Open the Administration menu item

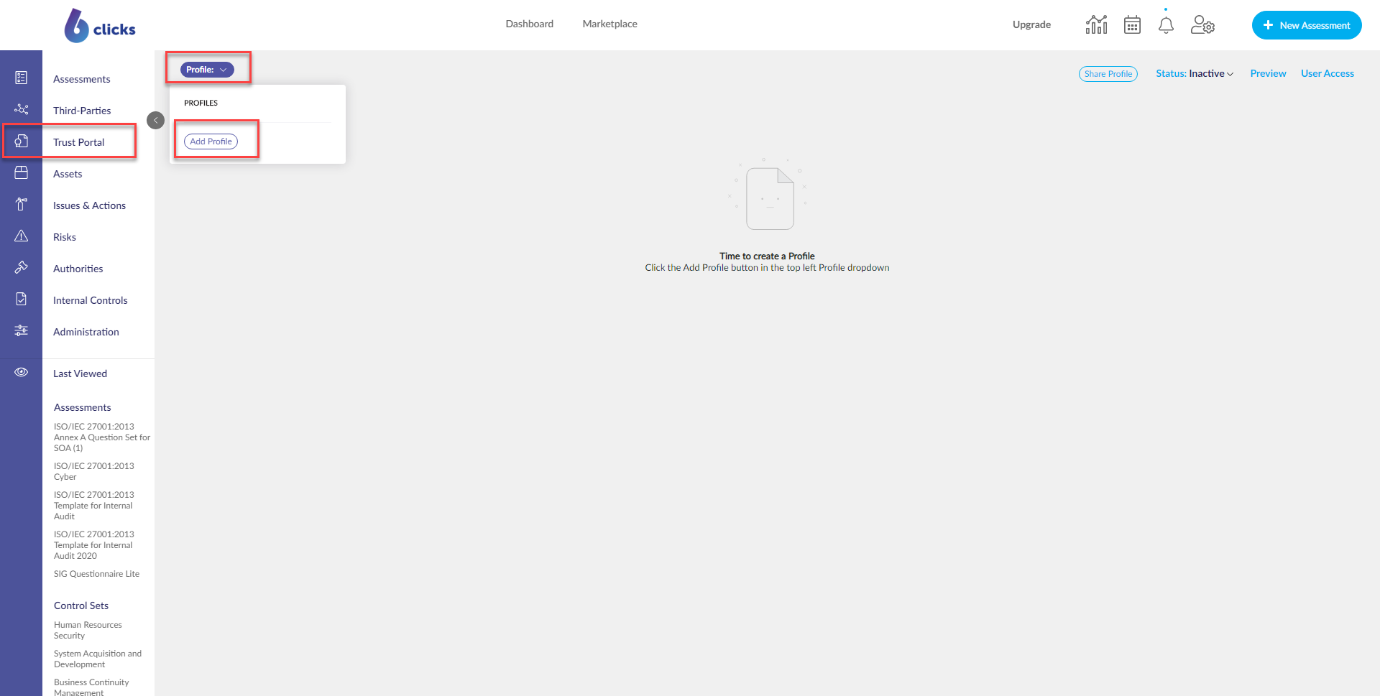(86, 332)
